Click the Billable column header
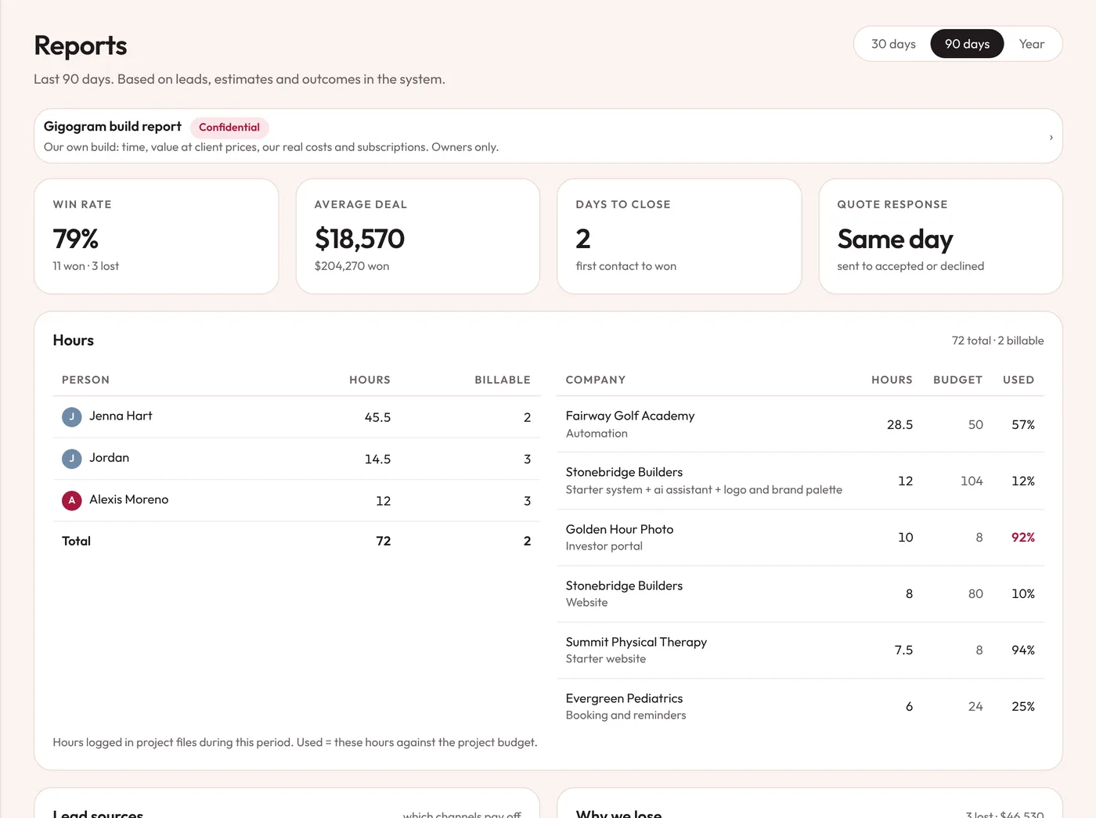The height and width of the screenshot is (818, 1096). (x=503, y=380)
